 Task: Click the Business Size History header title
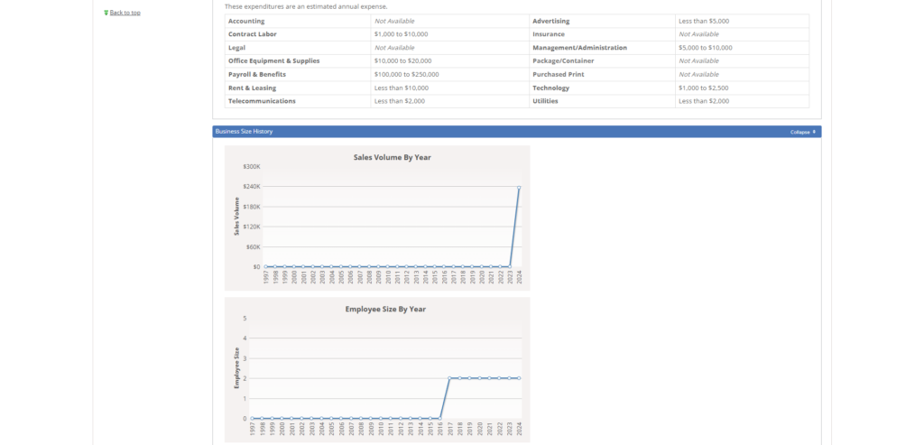[244, 132]
